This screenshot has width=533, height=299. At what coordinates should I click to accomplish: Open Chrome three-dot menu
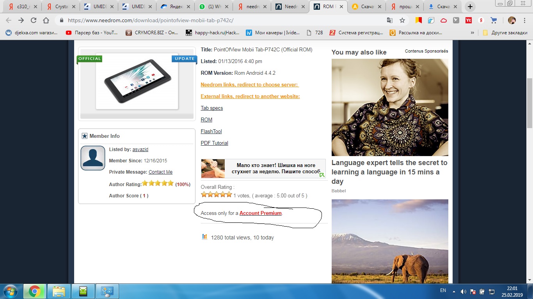524,20
